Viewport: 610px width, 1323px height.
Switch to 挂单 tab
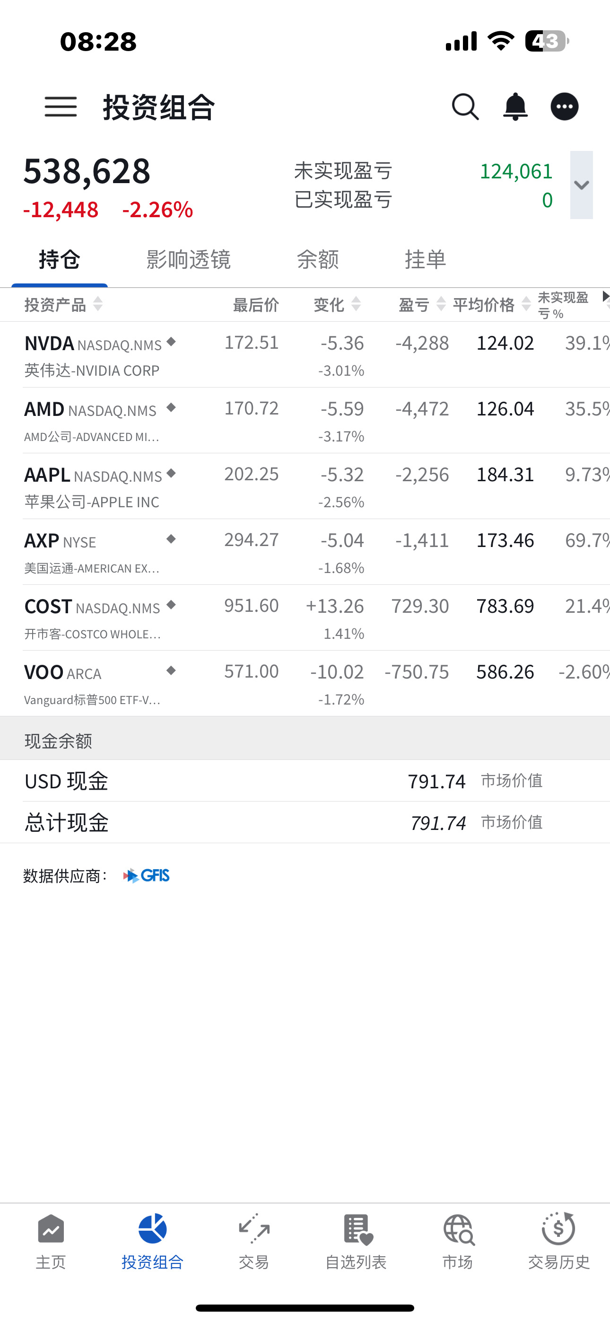point(425,259)
